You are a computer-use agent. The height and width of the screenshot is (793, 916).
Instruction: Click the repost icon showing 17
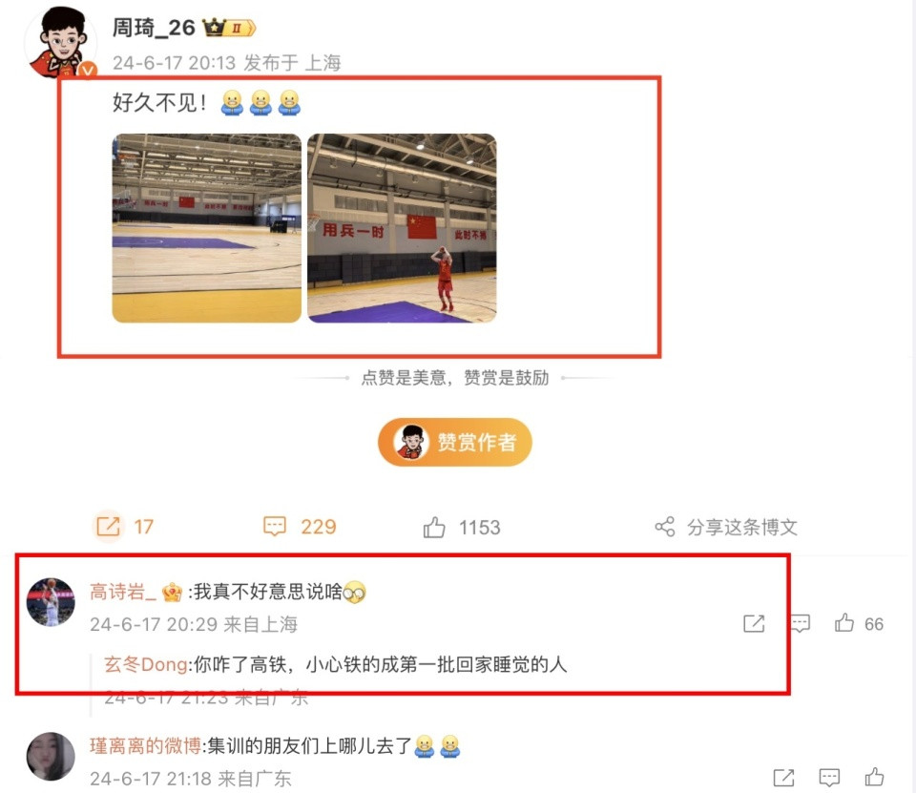click(x=108, y=527)
